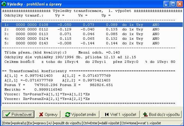
Task: Click the Bod do/z výpočtu button label
Action: coord(164,114)
